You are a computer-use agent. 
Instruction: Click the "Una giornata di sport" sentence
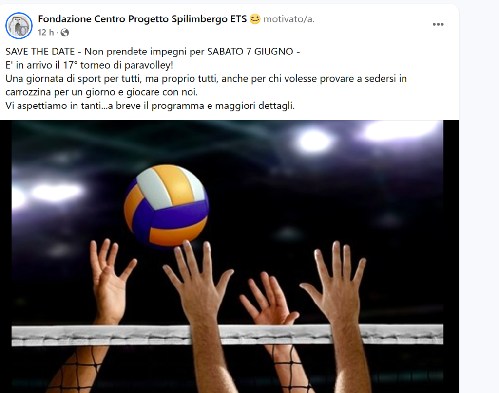point(206,78)
